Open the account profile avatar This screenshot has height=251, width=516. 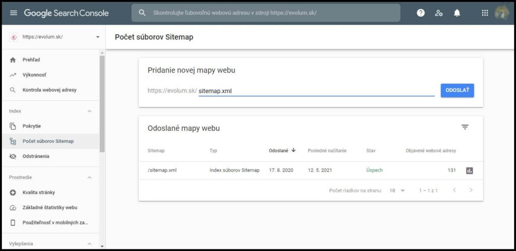pyautogui.click(x=502, y=13)
